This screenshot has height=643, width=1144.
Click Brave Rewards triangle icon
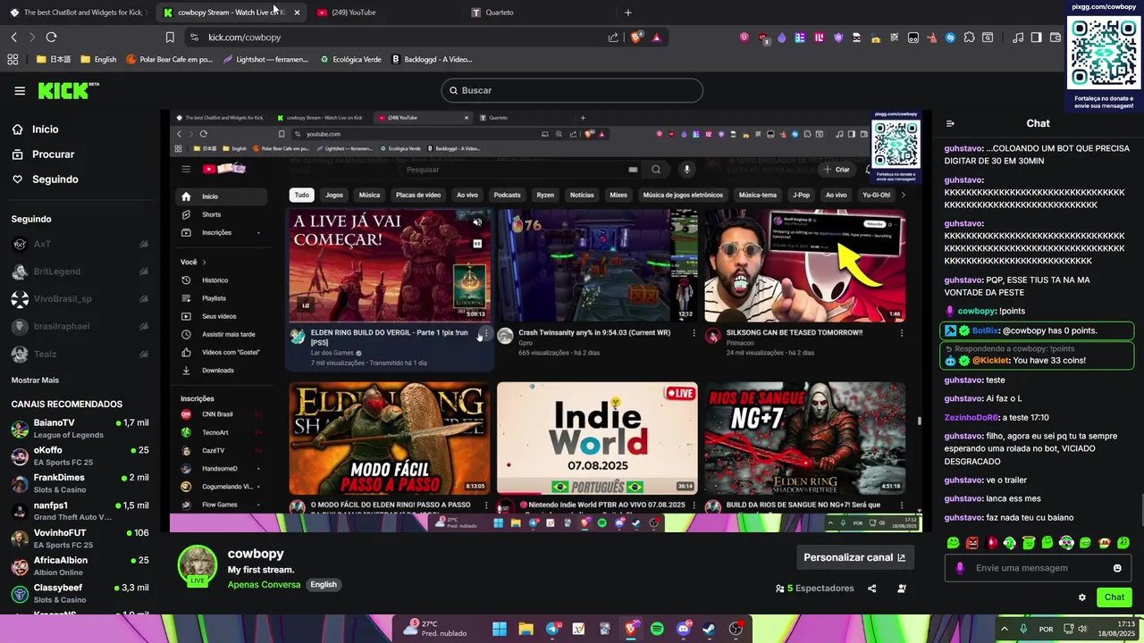pyautogui.click(x=657, y=38)
